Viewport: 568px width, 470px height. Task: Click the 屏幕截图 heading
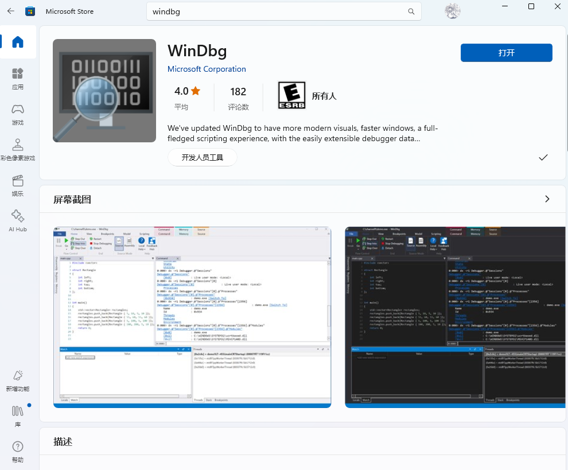point(72,200)
